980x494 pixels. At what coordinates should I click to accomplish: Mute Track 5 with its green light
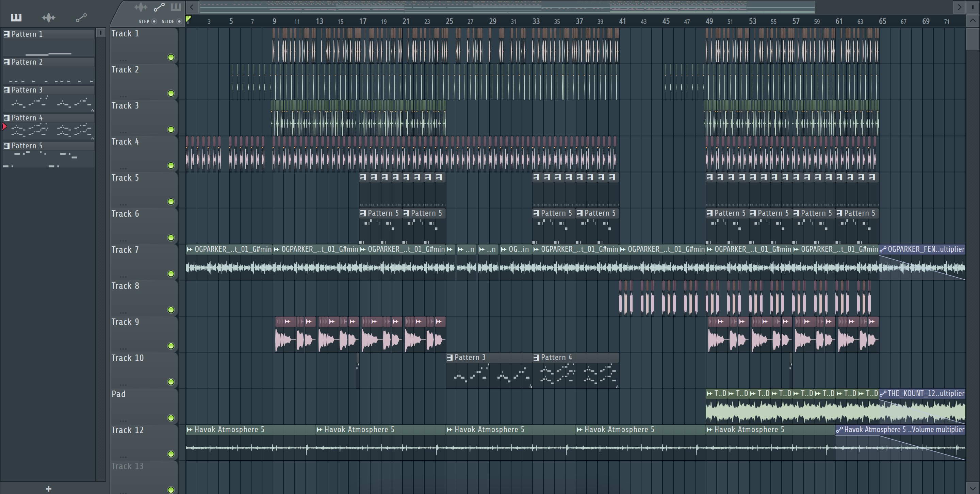click(171, 201)
